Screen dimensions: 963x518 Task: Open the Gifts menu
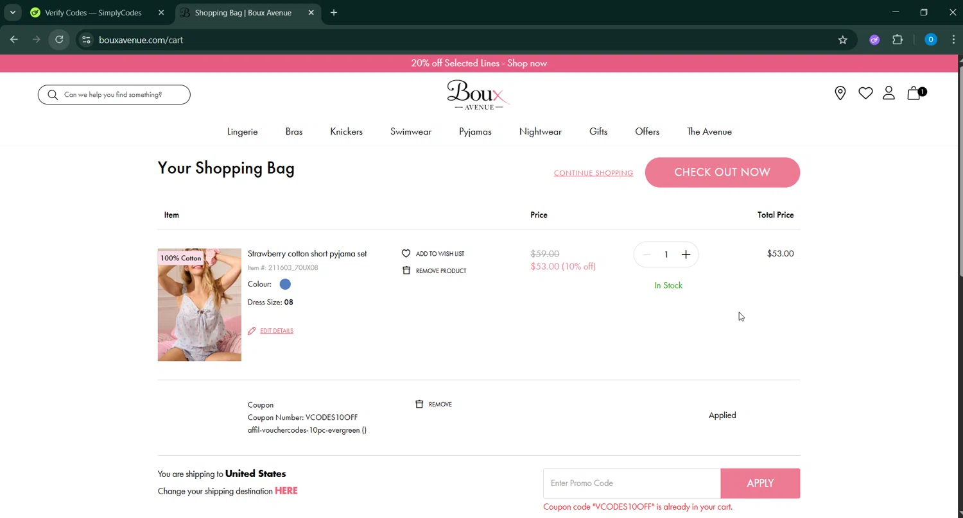(598, 131)
